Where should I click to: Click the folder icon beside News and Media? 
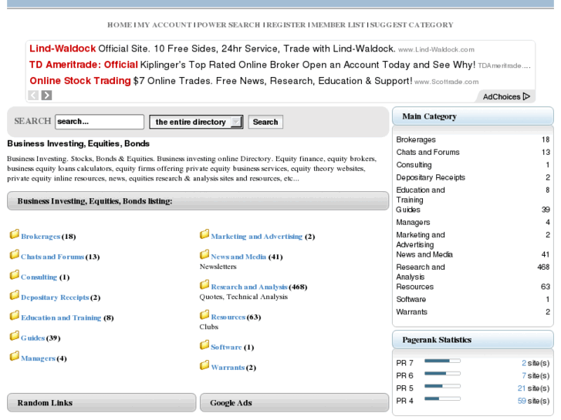204,255
